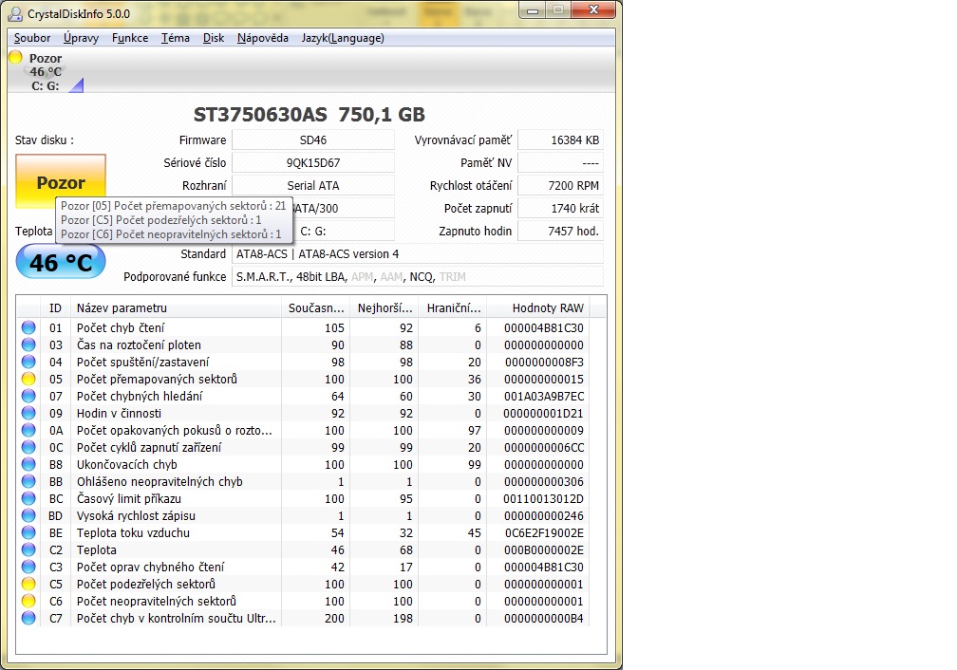Click yellow status icon for row C5 podezřelých sektorů
The image size is (957, 670).
(x=28, y=584)
